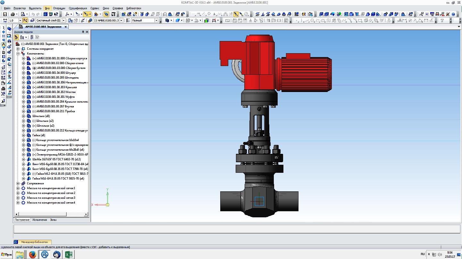
Task: Click the Print icon in the toolbar
Action: click(x=13, y=14)
